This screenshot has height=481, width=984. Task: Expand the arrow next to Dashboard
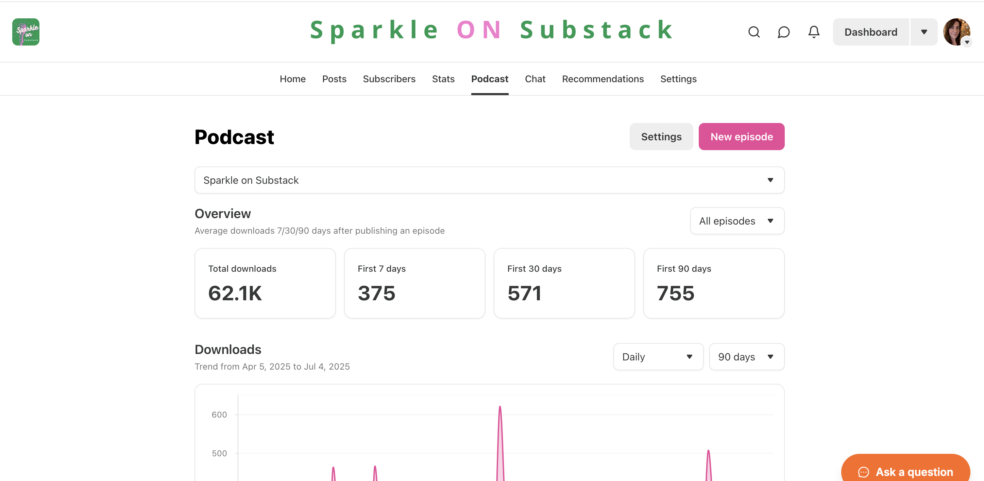pos(923,32)
